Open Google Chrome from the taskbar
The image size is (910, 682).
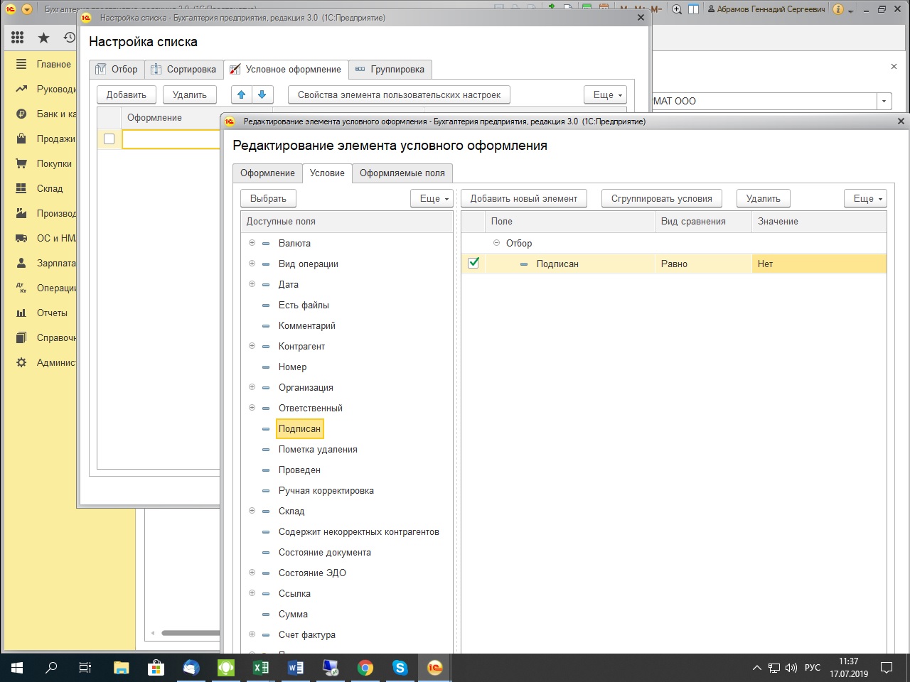click(365, 668)
